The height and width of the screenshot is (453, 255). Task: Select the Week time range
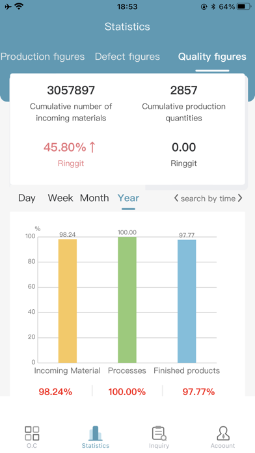[x=60, y=198]
